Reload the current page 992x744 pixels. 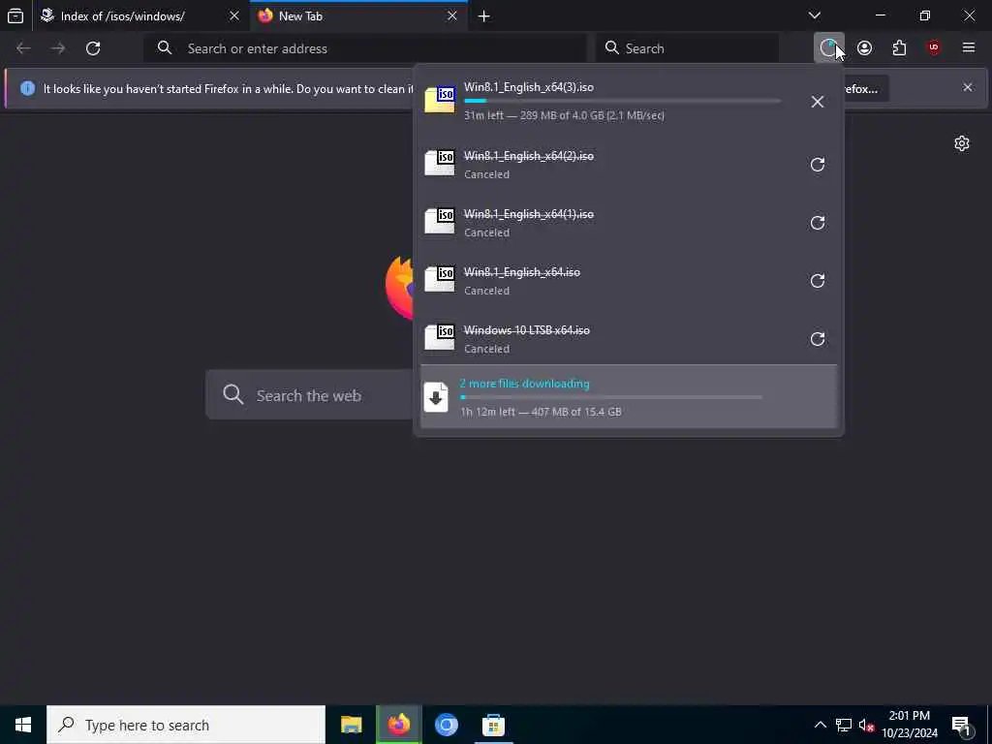pos(93,48)
